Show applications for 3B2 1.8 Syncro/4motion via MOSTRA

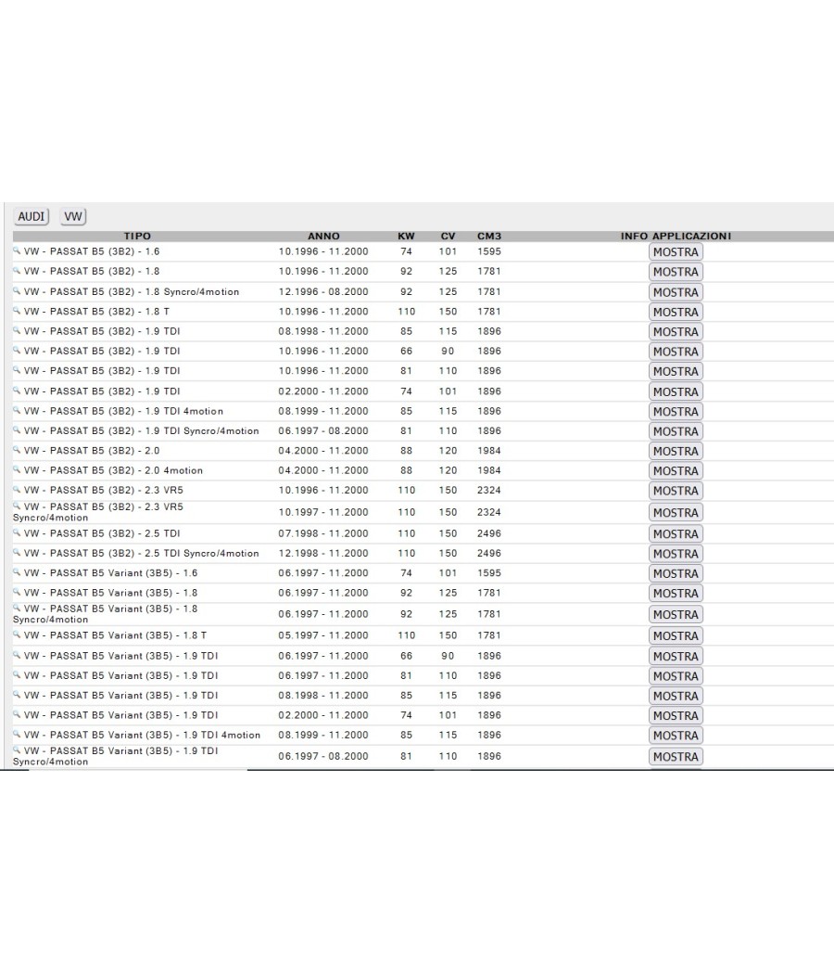point(676,292)
